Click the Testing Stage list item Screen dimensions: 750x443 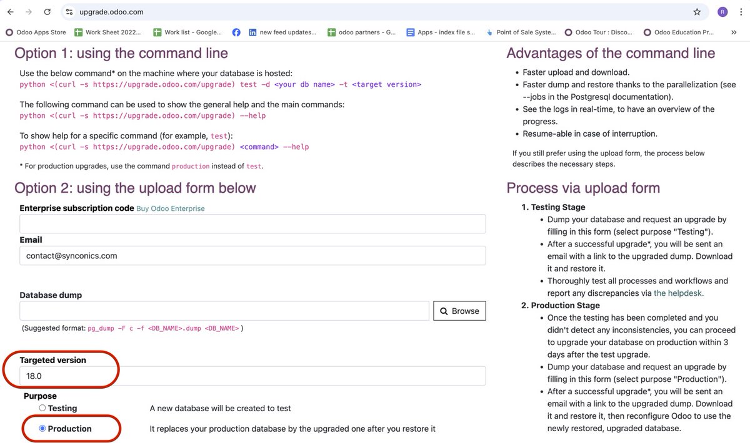558,207
